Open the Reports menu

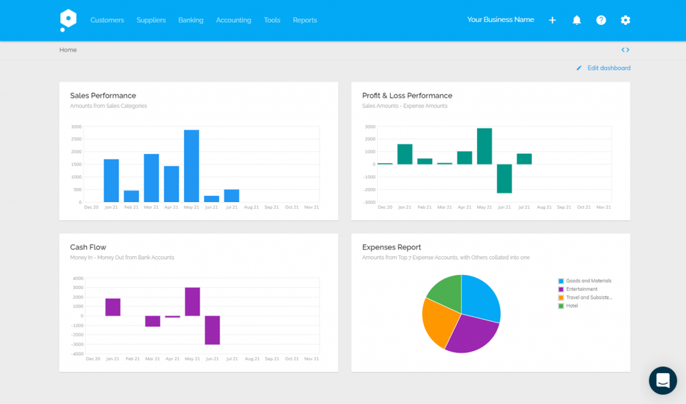point(305,20)
